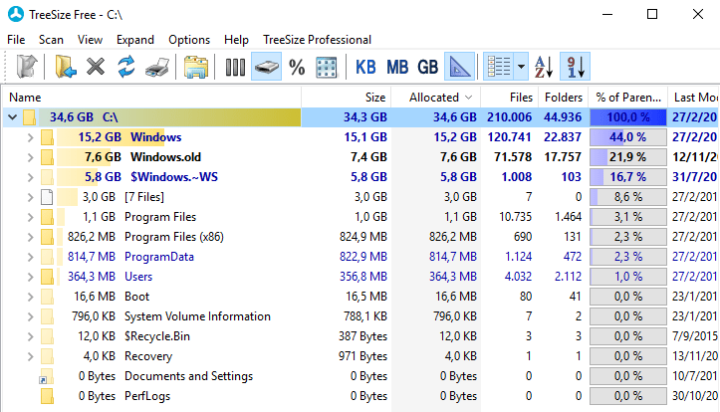
Task: Sort by size 9-1 icon
Action: tap(576, 67)
